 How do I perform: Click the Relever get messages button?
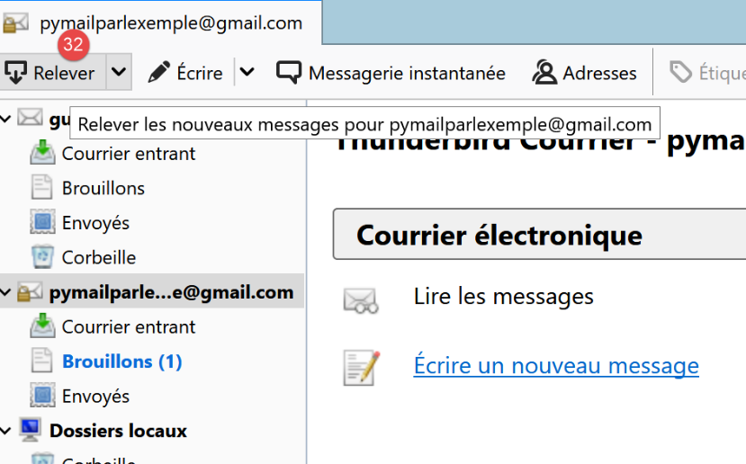coord(52,73)
